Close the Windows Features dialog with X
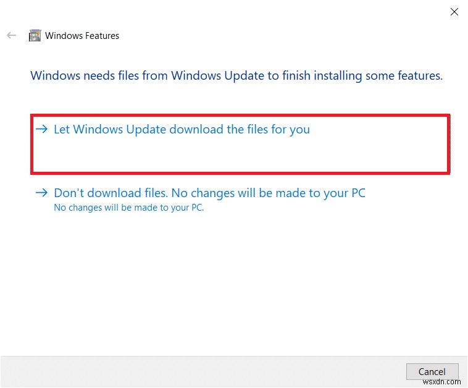 click(x=454, y=12)
